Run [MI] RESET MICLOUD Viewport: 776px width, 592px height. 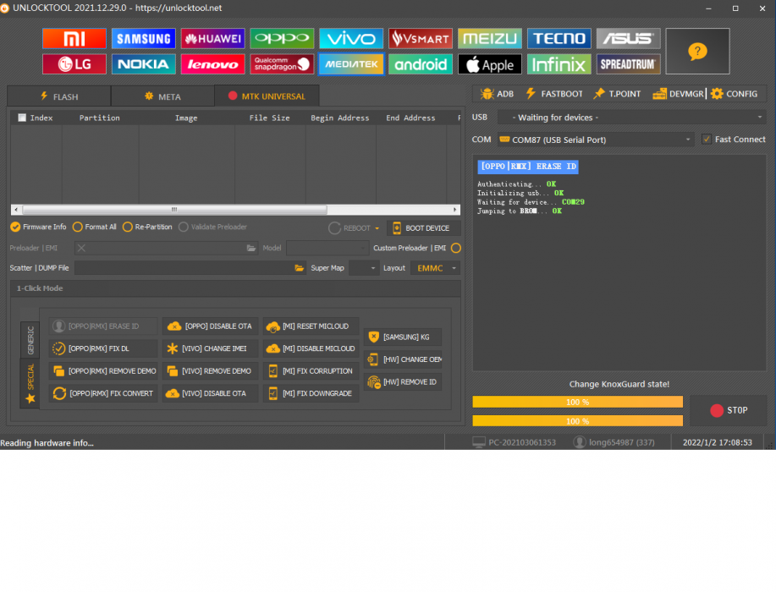click(311, 326)
